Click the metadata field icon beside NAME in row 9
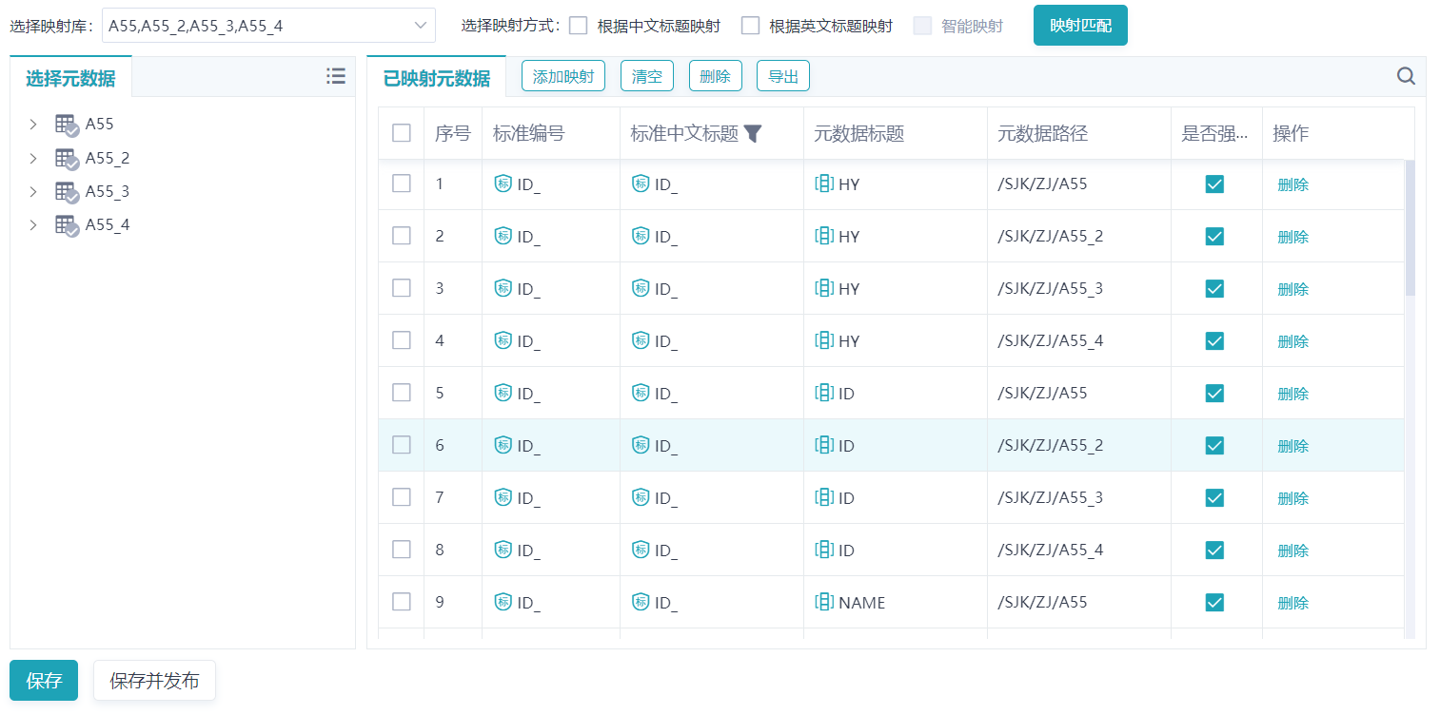1440x715 pixels. [824, 602]
